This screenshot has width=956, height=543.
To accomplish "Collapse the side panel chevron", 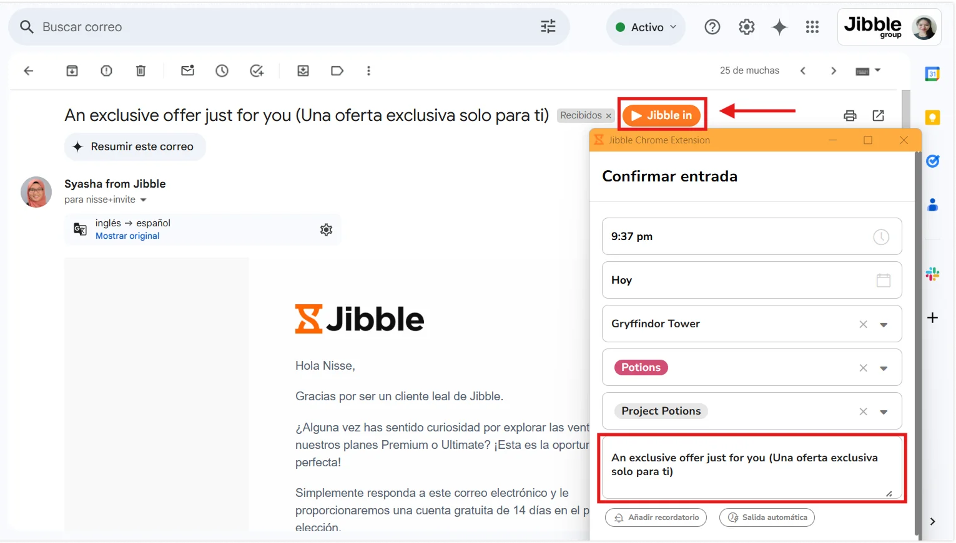I will coord(932,521).
